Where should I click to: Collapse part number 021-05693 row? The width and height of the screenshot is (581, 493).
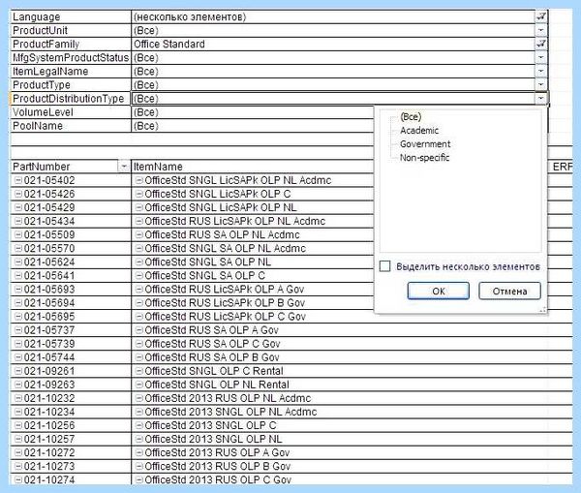(x=18, y=290)
